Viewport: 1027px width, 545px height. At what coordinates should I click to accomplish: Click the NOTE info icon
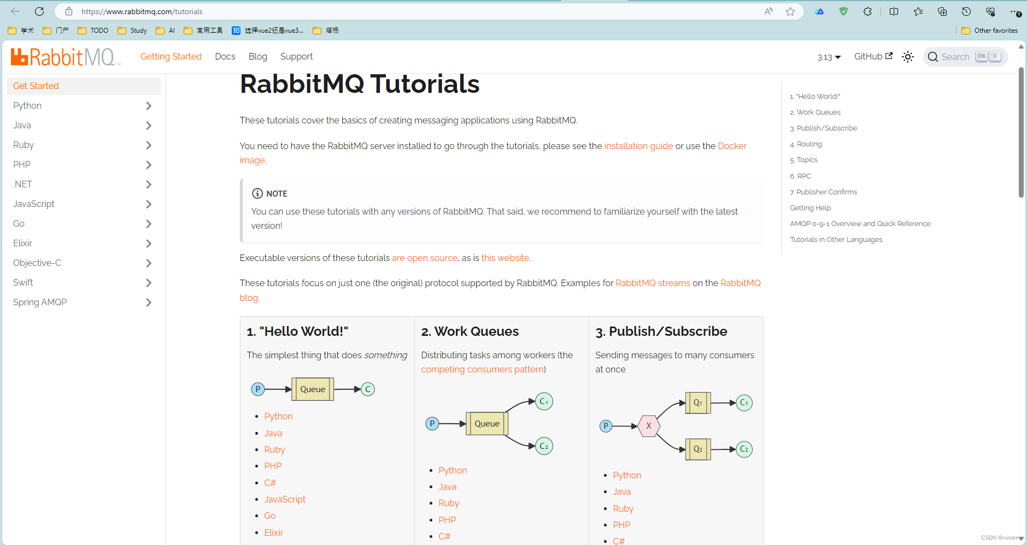pyautogui.click(x=257, y=193)
